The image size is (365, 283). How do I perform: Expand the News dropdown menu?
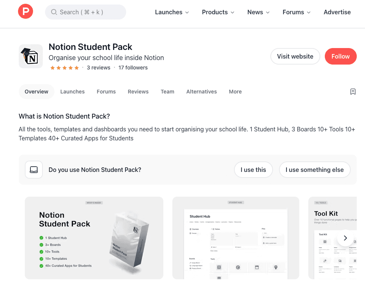(x=258, y=12)
